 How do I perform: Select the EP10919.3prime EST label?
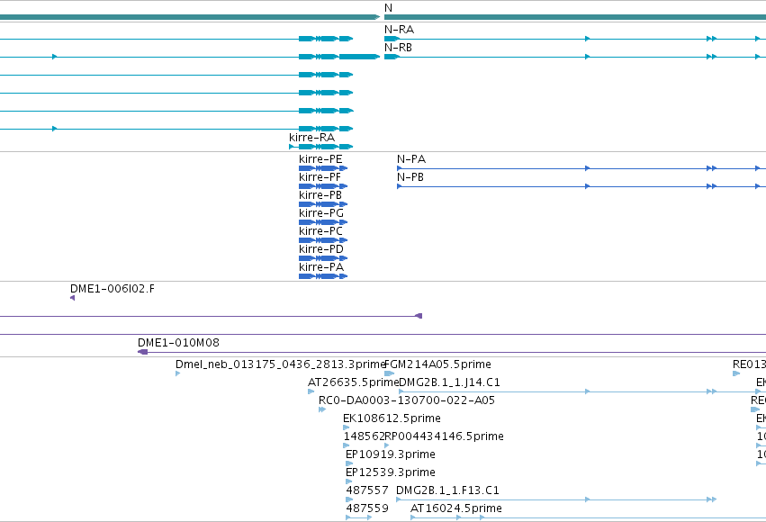391,455
